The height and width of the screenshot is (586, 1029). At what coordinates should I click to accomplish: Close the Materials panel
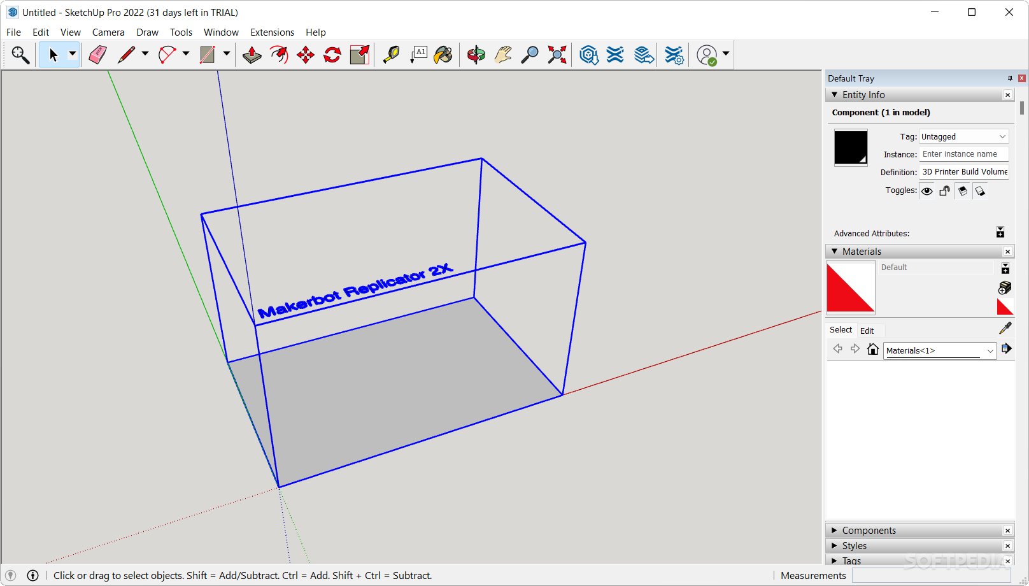click(1007, 252)
